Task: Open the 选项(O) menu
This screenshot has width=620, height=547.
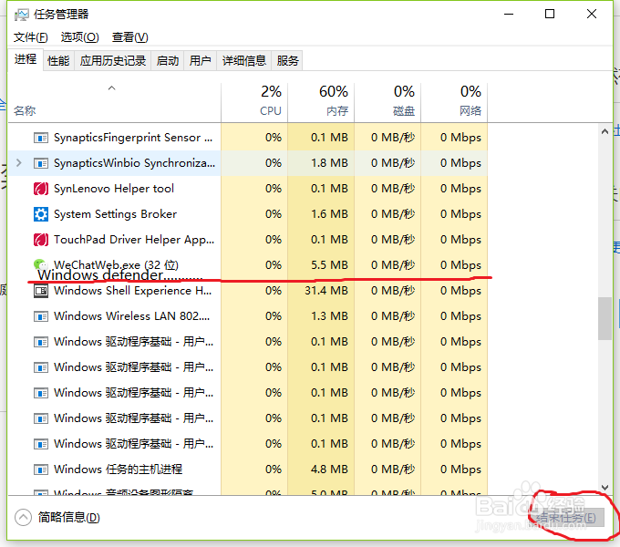Action: tap(80, 37)
